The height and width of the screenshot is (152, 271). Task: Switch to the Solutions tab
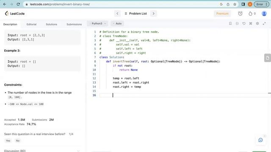click(x=52, y=24)
